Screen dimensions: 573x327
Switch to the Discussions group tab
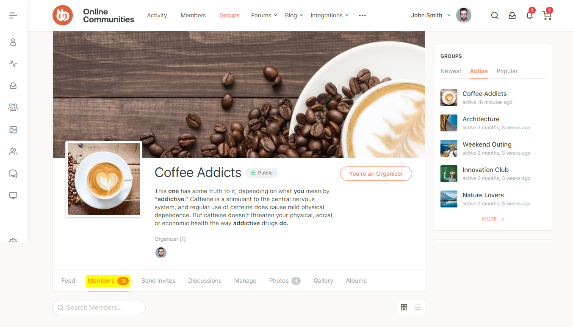click(205, 281)
